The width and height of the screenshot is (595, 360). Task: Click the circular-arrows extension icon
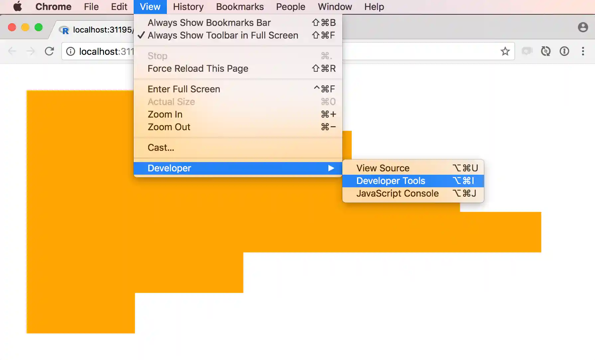click(546, 51)
